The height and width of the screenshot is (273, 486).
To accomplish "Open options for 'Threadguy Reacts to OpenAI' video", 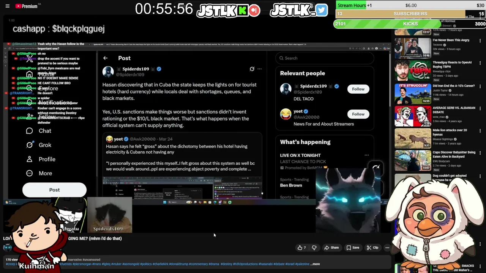I will click(480, 63).
